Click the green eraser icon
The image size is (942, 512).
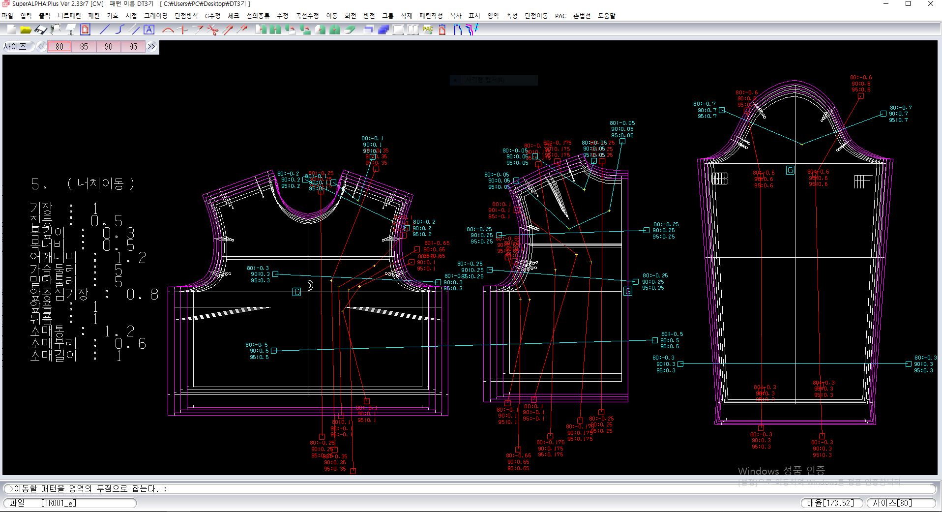[350, 30]
